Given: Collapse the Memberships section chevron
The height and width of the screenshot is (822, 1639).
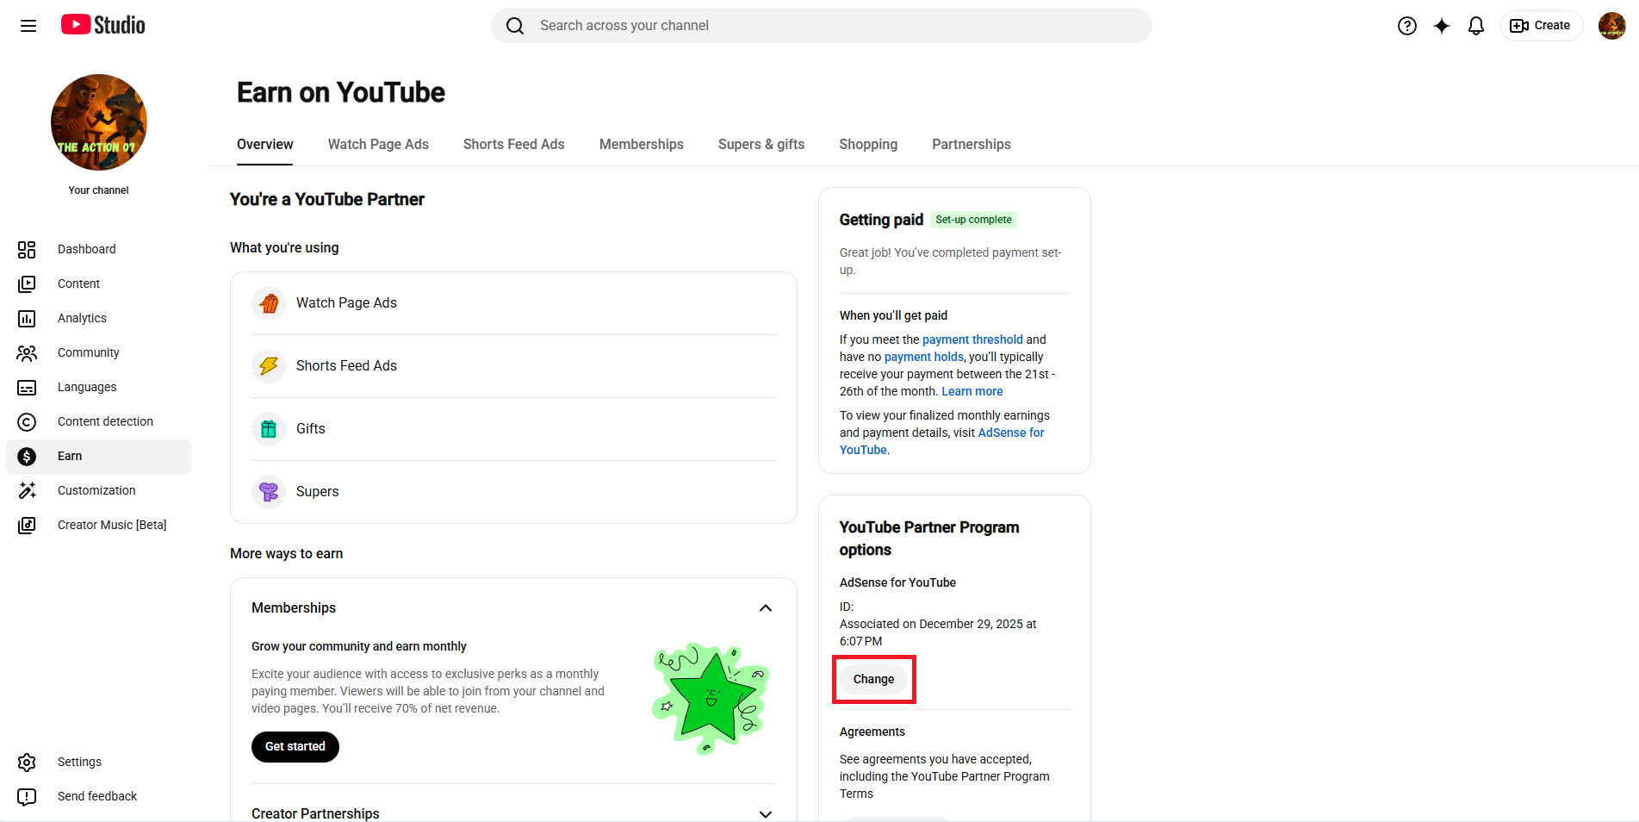Looking at the screenshot, I should tap(766, 607).
